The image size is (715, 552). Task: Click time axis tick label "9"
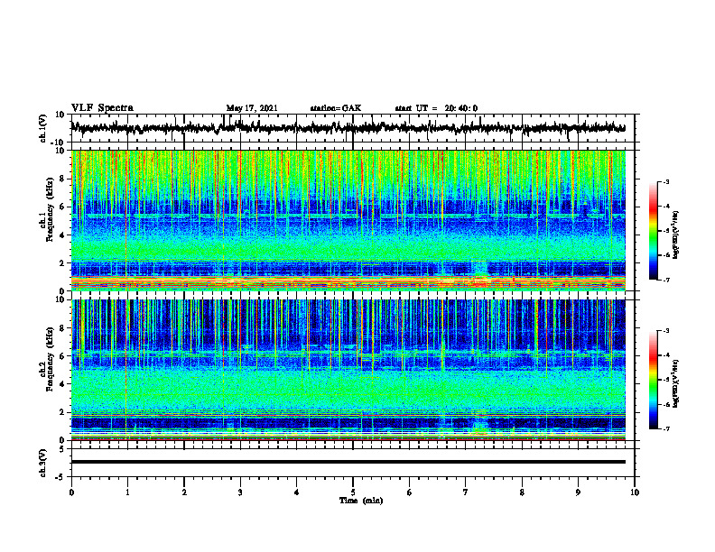point(578,492)
